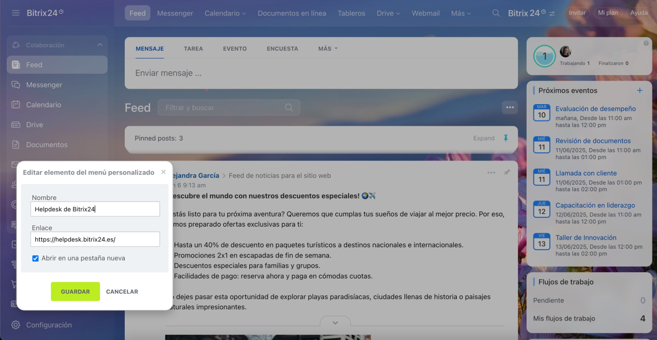
Task: Click the Próximos eventos heading
Action: (x=568, y=91)
